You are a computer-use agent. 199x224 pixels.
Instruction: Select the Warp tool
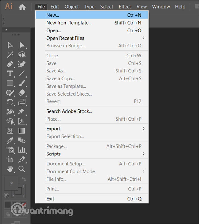[10, 112]
